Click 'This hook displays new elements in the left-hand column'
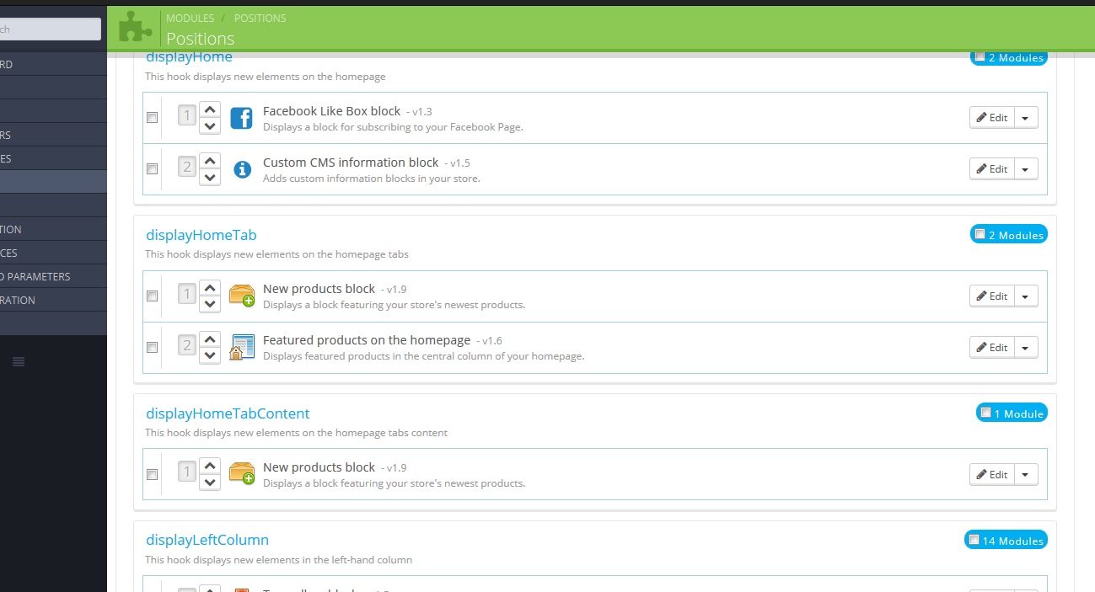Screen dimensions: 1095x592 (278, 560)
